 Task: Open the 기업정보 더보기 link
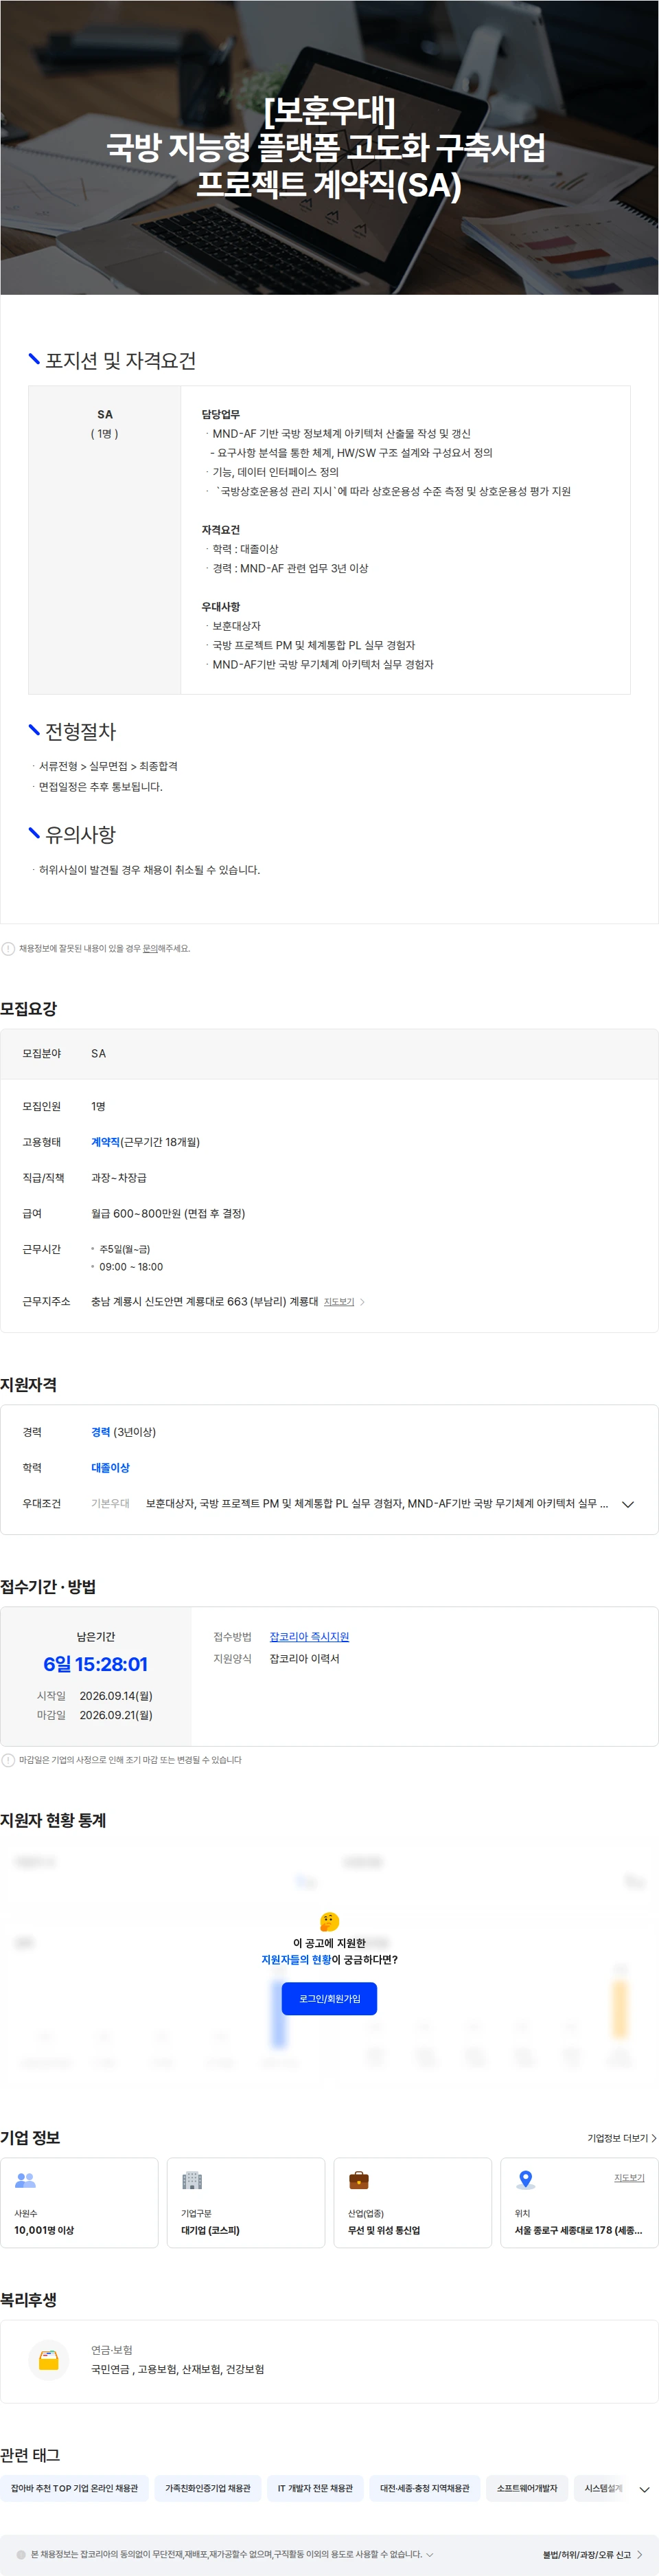622,2138
